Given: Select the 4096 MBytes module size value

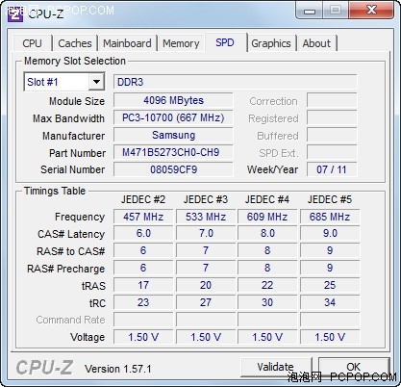Looking at the screenshot, I should [173, 100].
